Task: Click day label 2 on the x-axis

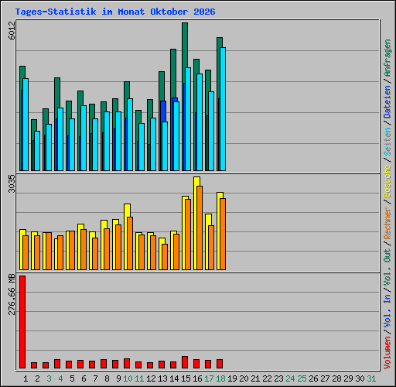Action: [37, 378]
